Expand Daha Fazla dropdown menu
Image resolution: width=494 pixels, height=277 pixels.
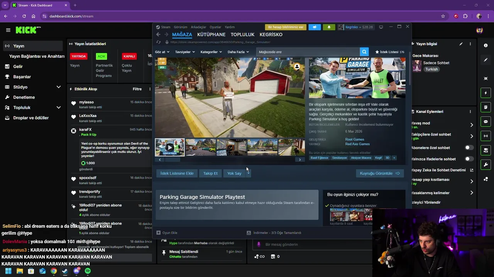[238, 52]
